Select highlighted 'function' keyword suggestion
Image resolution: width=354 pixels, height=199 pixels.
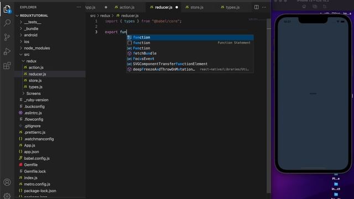coord(190,37)
